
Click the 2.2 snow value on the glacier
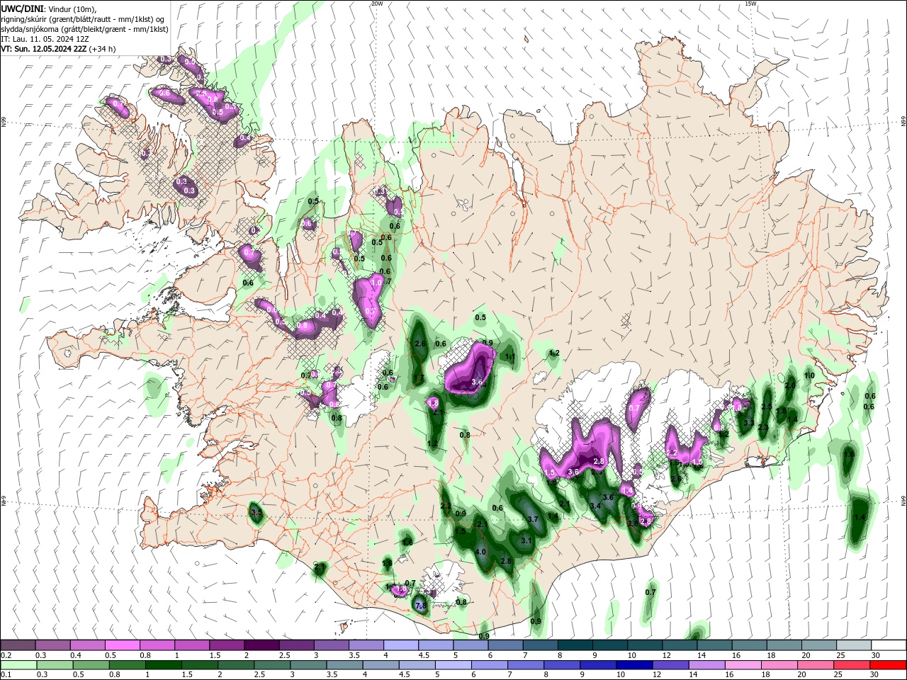point(673,453)
